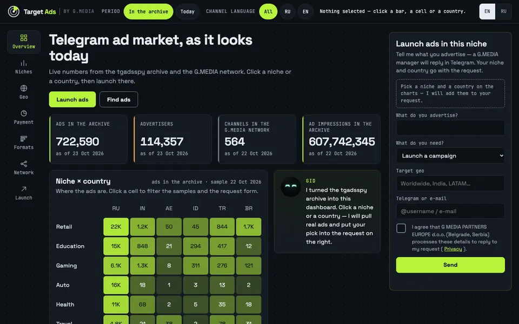Viewport: 519px width, 324px height.
Task: Open the Launch arrow sidebar icon
Action: pyautogui.click(x=24, y=189)
